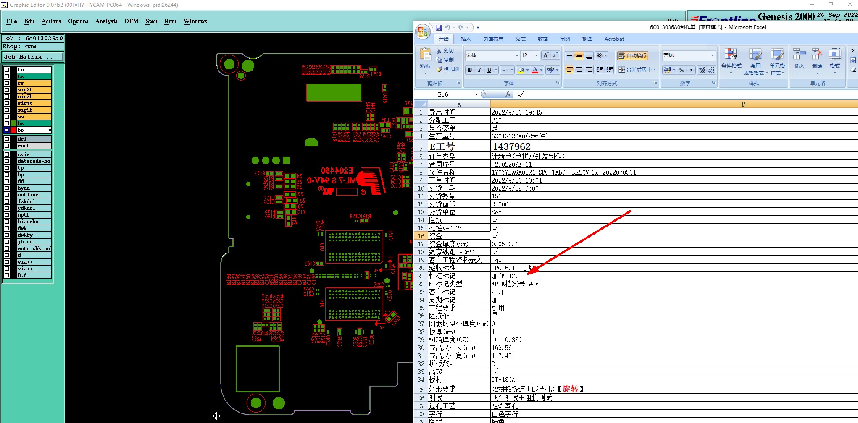
Task: Select column B header in Excel
Action: 674,104
